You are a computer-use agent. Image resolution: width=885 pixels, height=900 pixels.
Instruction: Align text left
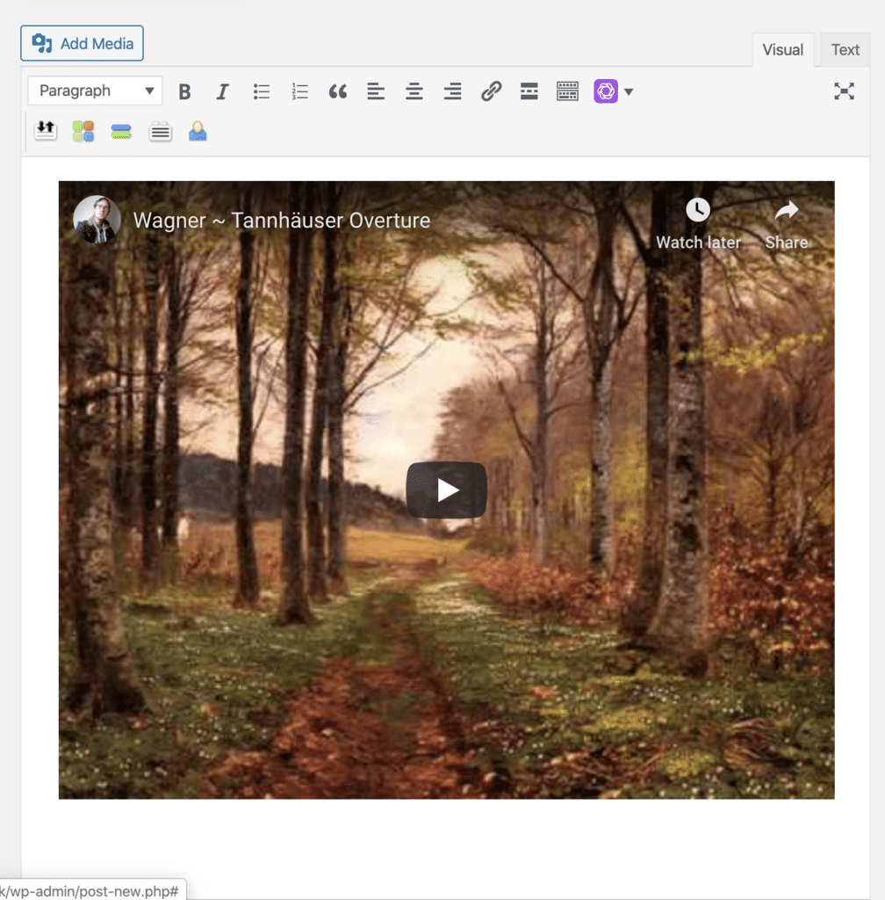tap(376, 91)
